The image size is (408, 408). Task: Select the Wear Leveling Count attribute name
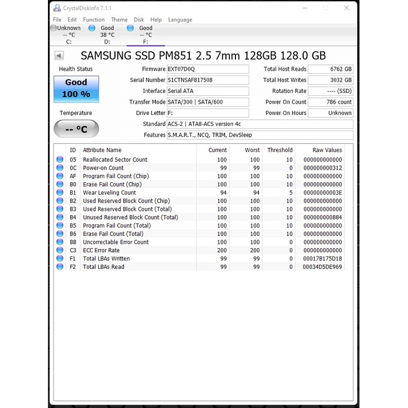[x=109, y=192]
